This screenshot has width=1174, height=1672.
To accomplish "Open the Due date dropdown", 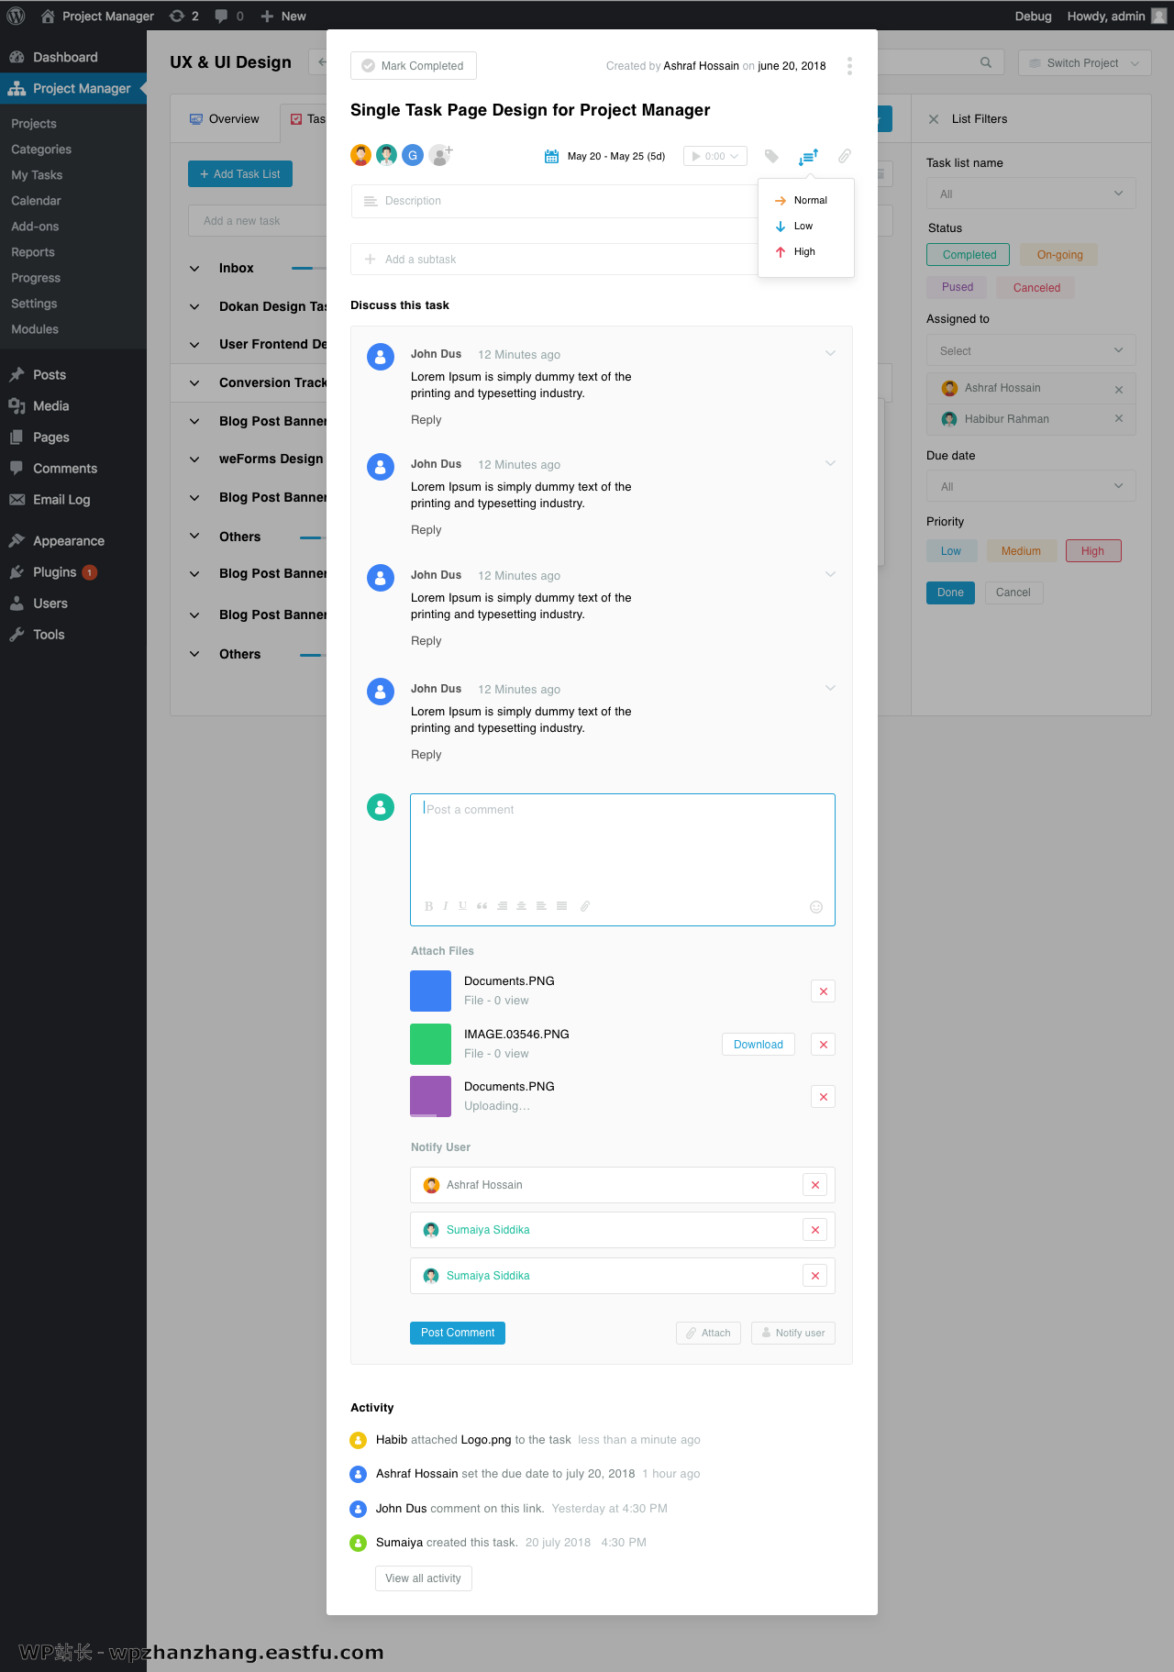I will pyautogui.click(x=1031, y=487).
